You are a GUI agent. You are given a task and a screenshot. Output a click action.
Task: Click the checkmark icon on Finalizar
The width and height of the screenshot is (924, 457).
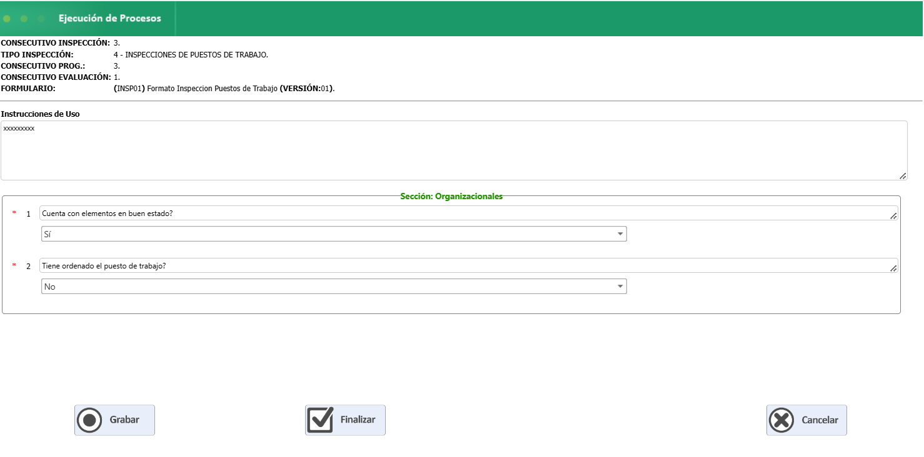click(x=321, y=420)
